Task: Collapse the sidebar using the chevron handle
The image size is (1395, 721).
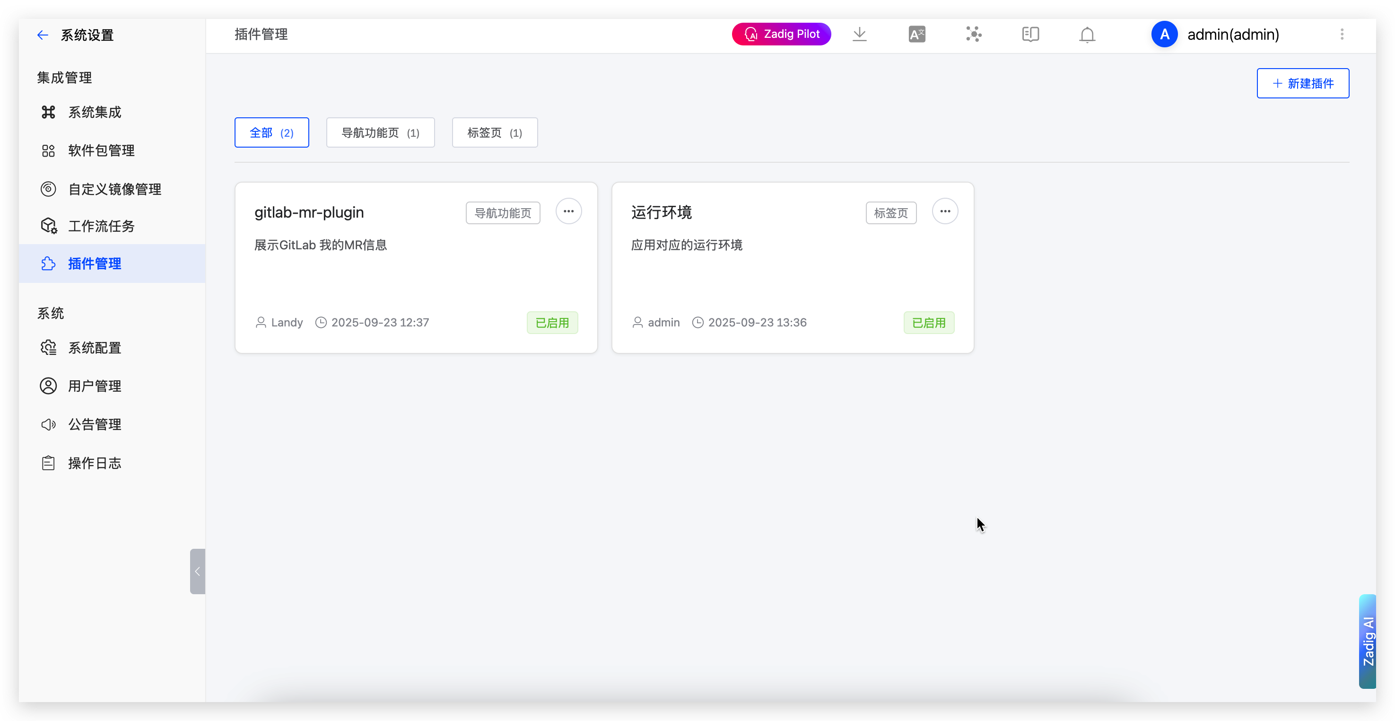Action: click(x=197, y=572)
